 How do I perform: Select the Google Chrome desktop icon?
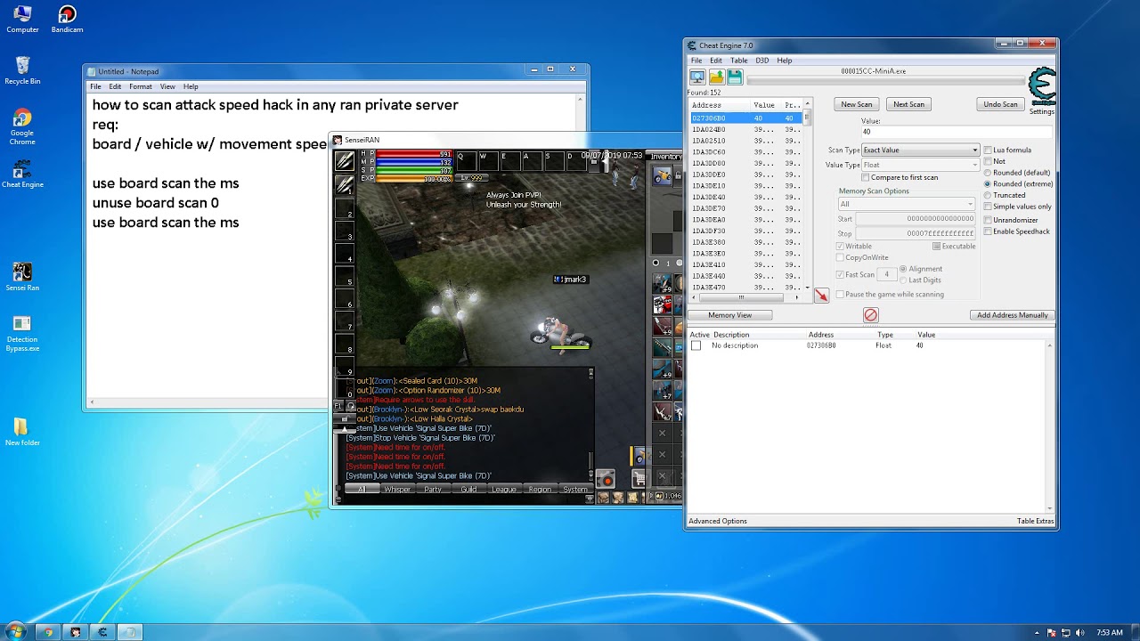pyautogui.click(x=22, y=127)
